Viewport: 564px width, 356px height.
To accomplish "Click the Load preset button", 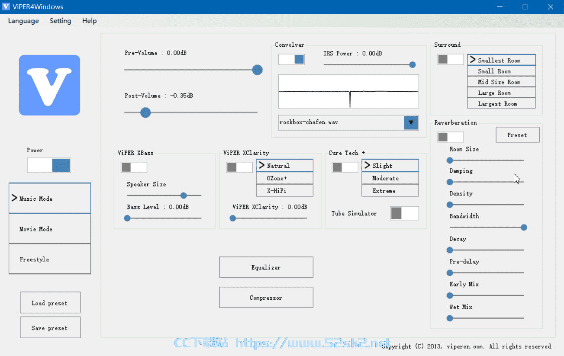I will tap(50, 303).
